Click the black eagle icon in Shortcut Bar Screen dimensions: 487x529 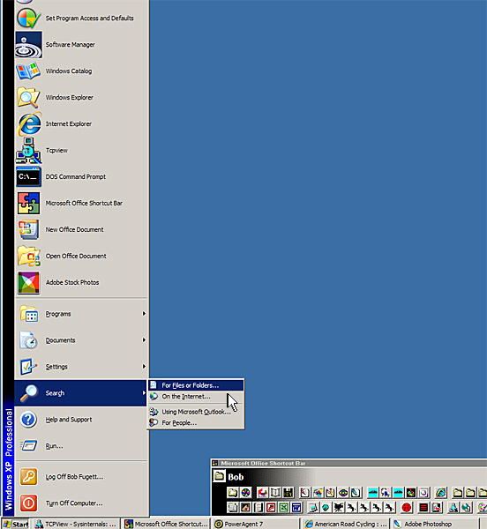pyautogui.click(x=338, y=508)
